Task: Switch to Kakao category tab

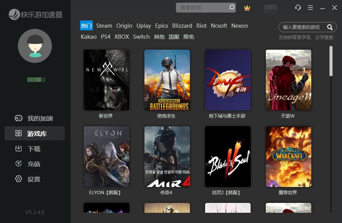Action: pos(89,37)
